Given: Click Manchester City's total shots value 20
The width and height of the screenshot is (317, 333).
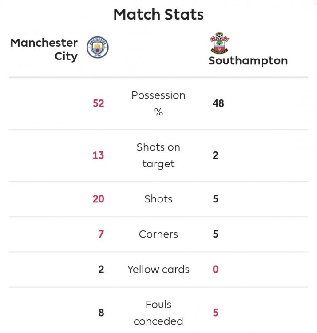Looking at the screenshot, I should click(98, 199).
